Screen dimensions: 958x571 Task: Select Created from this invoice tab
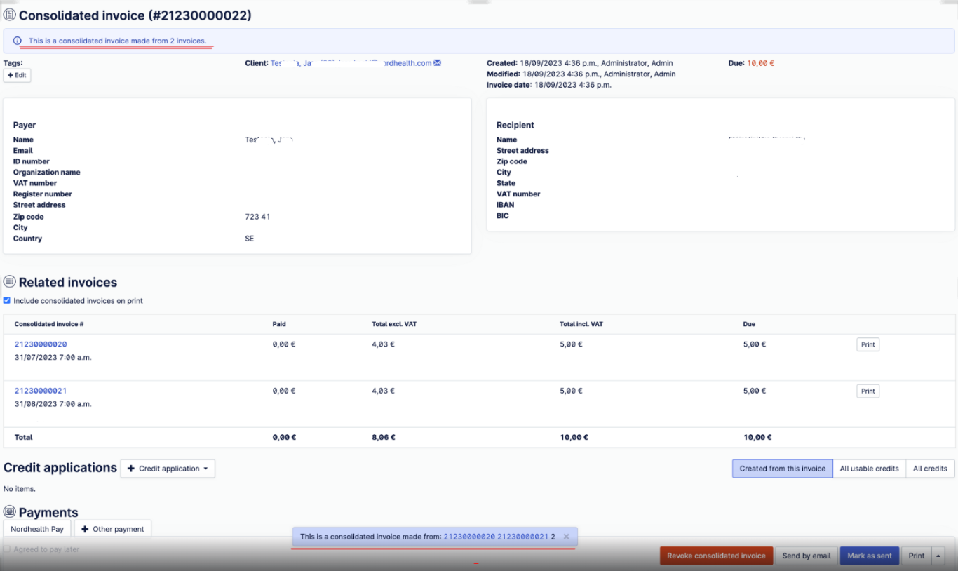782,469
